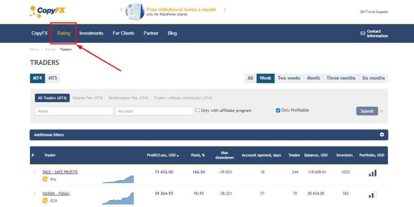Screen dimensions: 414x207
Task: Click the percent badge under PACE - SAFE PROFITS
Action: pyautogui.click(x=45, y=179)
